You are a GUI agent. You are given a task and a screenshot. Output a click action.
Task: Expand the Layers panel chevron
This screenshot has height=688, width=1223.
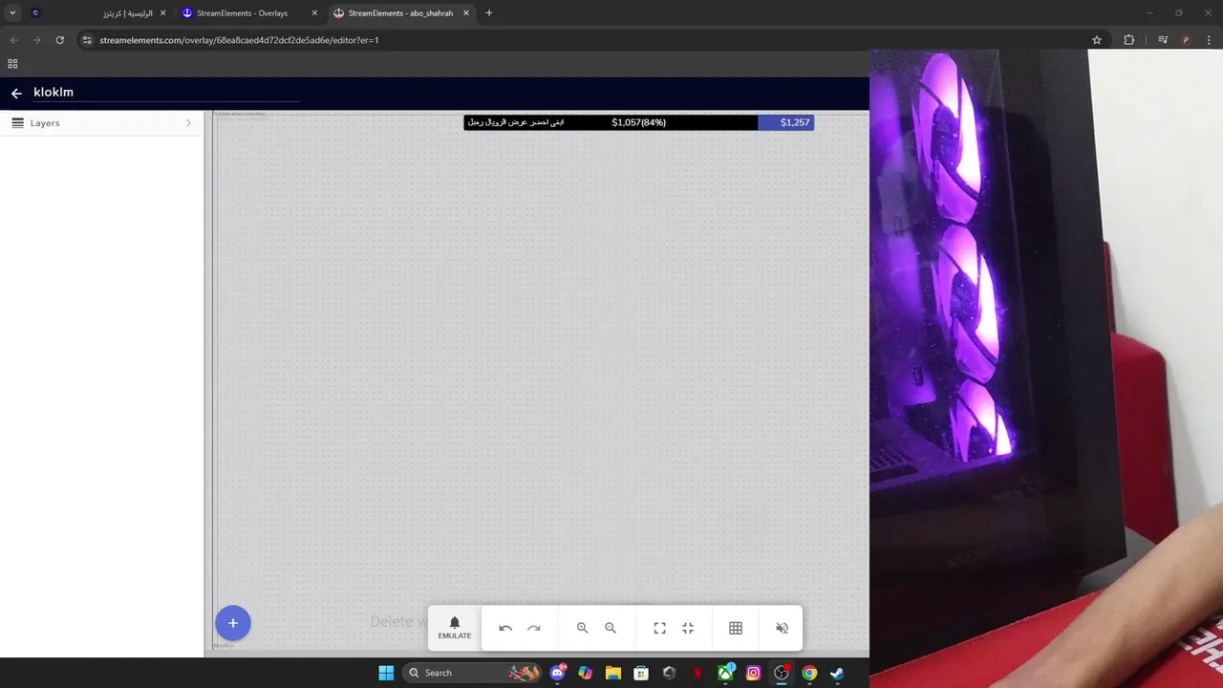tap(188, 123)
